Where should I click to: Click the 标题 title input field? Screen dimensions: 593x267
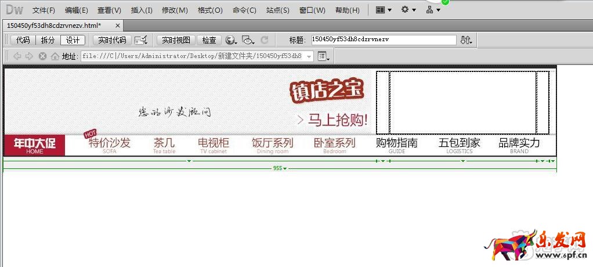[x=383, y=39]
